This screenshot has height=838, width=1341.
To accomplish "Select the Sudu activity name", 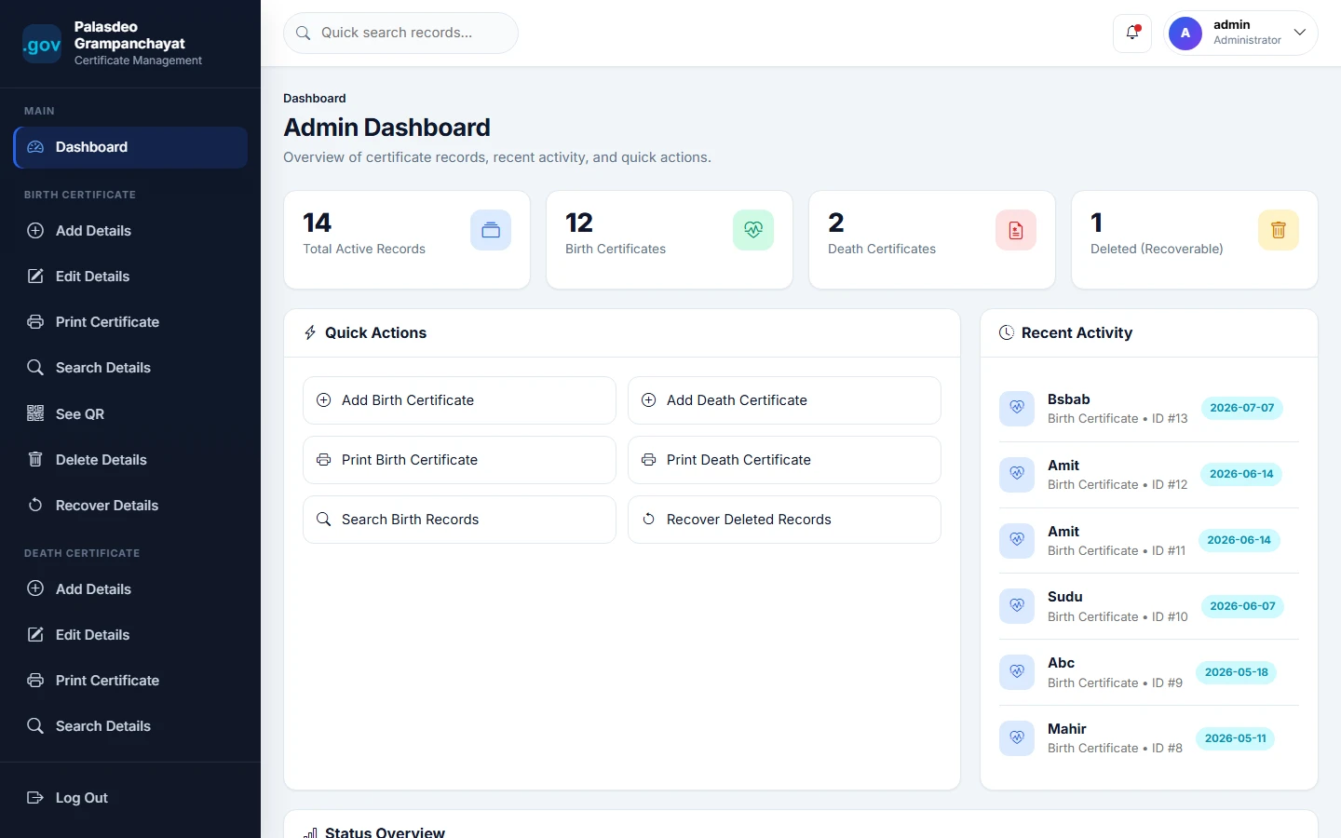I will (x=1064, y=597).
